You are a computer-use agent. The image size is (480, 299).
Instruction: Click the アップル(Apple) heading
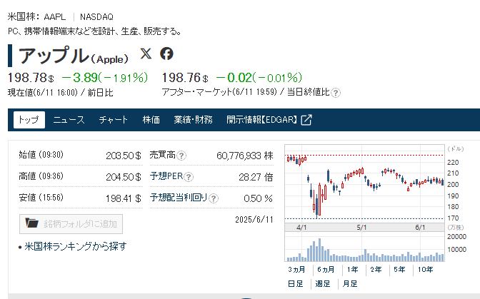pyautogui.click(x=74, y=56)
